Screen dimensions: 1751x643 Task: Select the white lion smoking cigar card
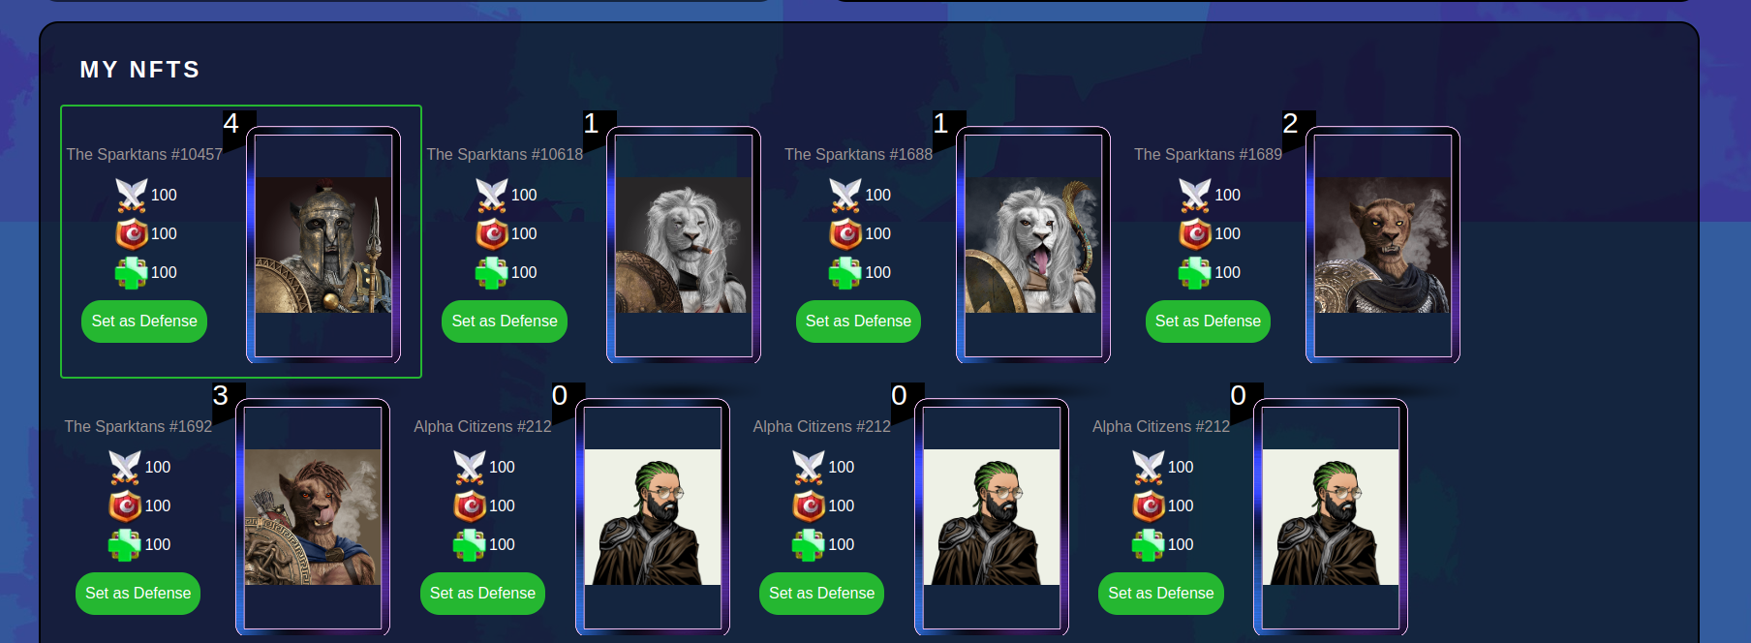[684, 245]
